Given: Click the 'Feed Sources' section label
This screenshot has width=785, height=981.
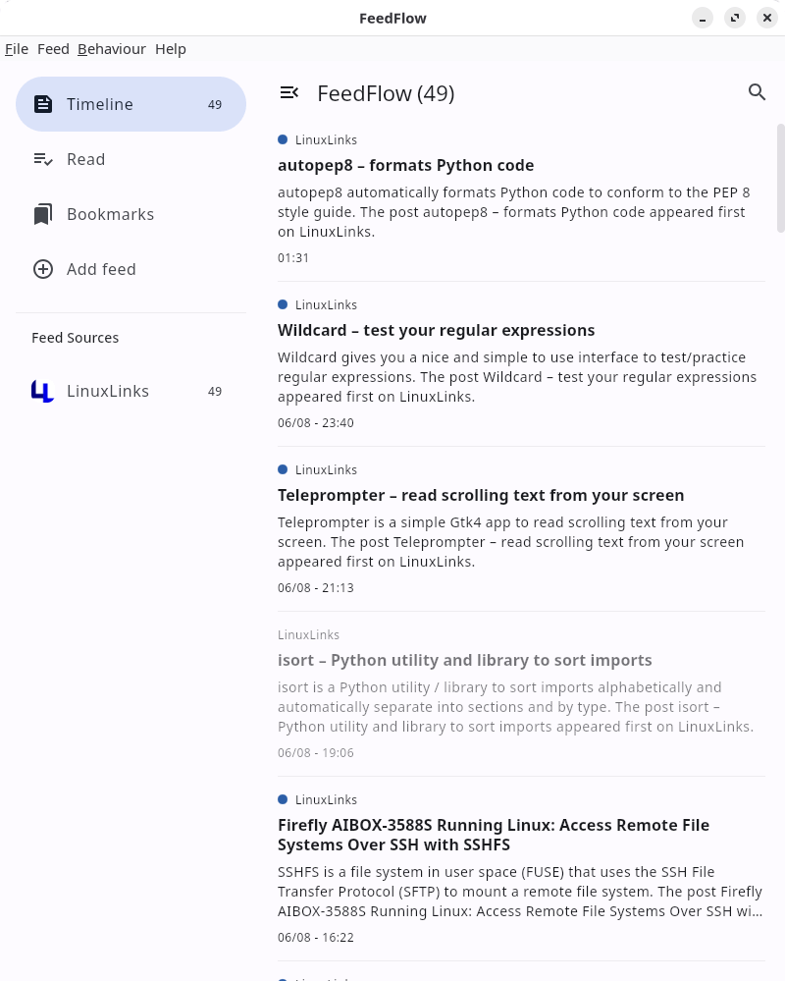Looking at the screenshot, I should [75, 338].
